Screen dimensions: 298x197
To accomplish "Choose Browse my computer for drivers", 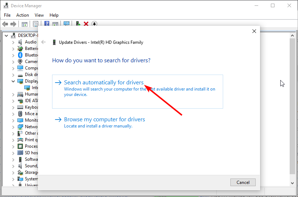I will (x=137, y=122).
